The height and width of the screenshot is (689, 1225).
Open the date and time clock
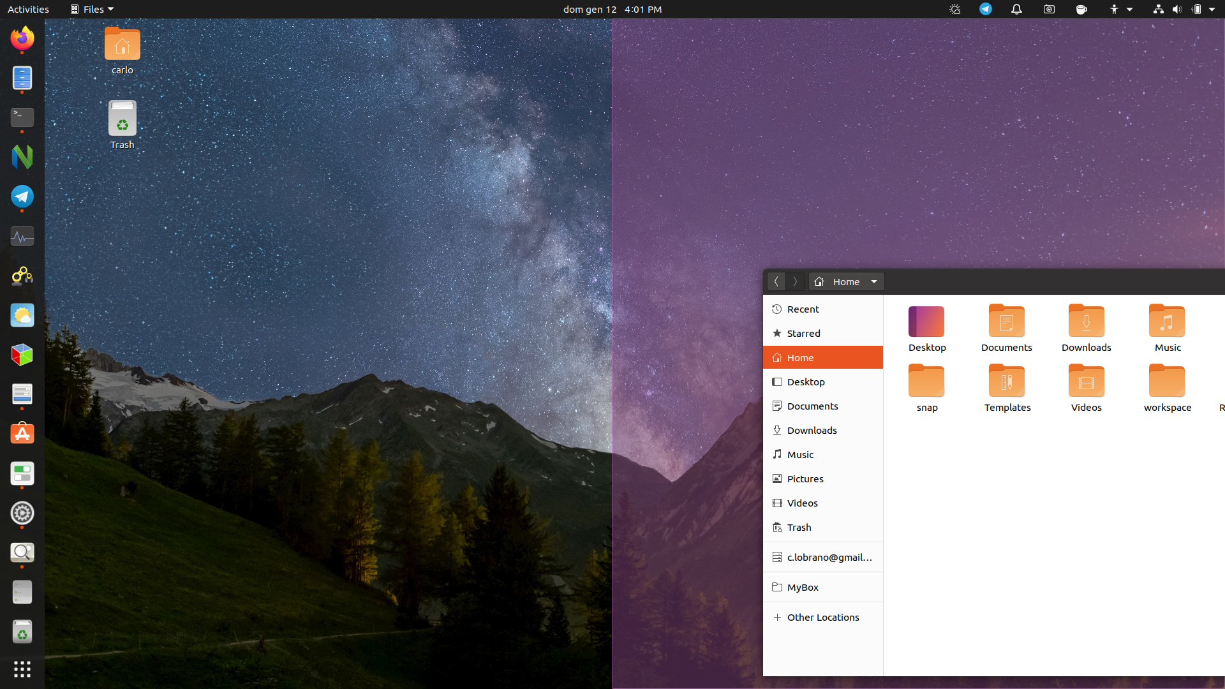coord(612,9)
